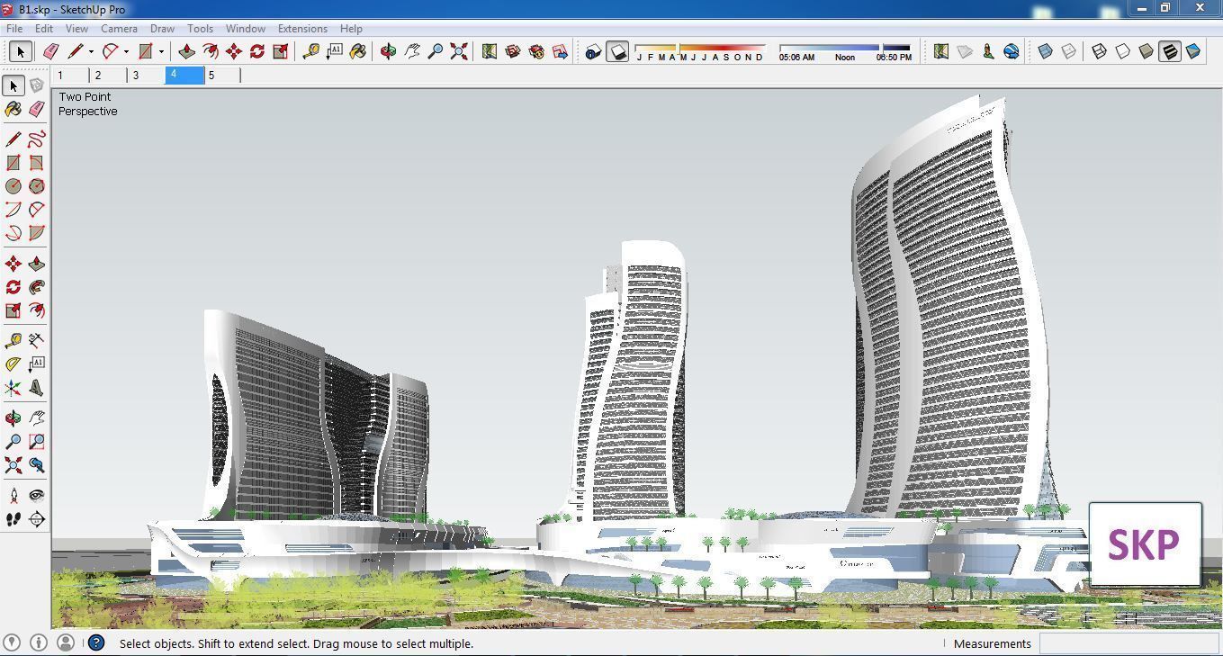Switch to scene tab 5
1223x656 pixels.
[222, 76]
